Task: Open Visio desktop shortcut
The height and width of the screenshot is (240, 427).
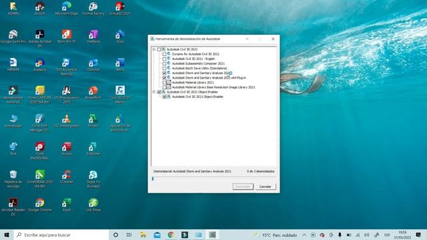Action: click(120, 37)
